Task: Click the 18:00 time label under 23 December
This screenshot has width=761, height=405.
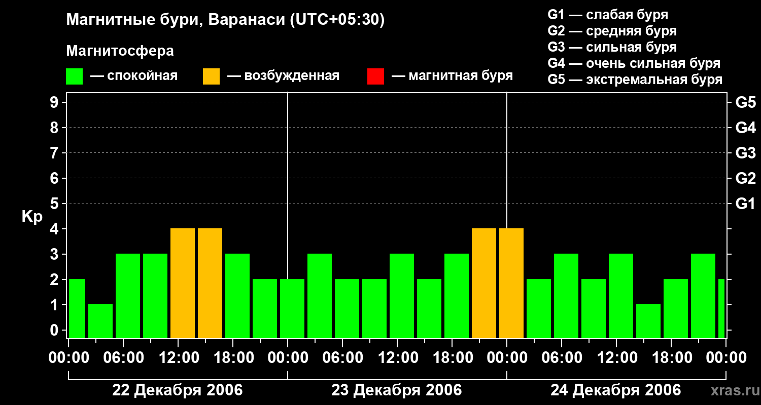Action: (x=452, y=358)
